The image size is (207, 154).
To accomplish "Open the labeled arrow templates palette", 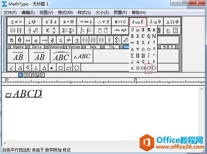I will [x=120, y=30].
